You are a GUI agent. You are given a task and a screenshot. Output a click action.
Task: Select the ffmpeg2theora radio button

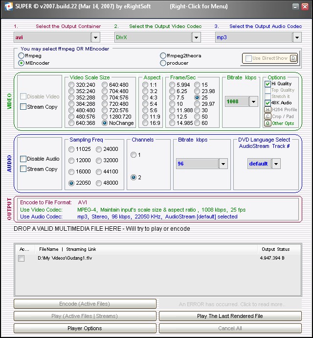click(x=163, y=56)
